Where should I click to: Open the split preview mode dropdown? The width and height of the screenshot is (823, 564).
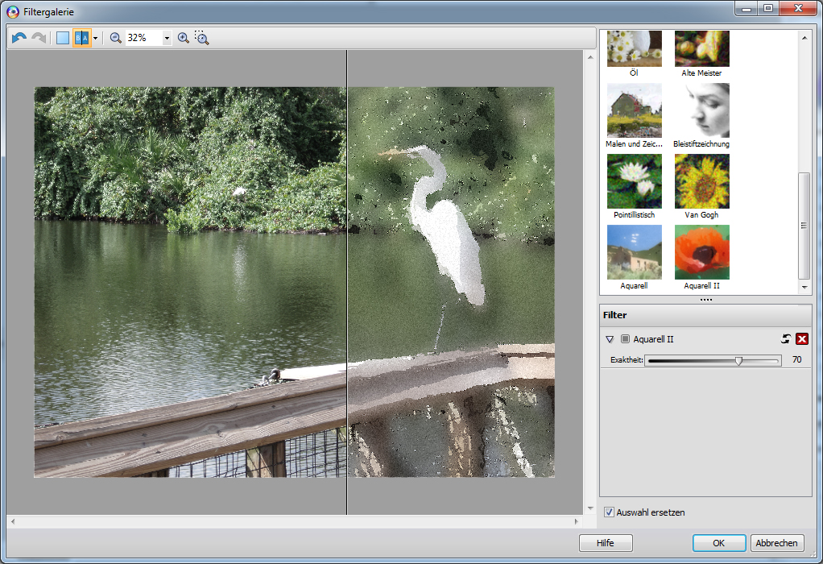(x=95, y=38)
